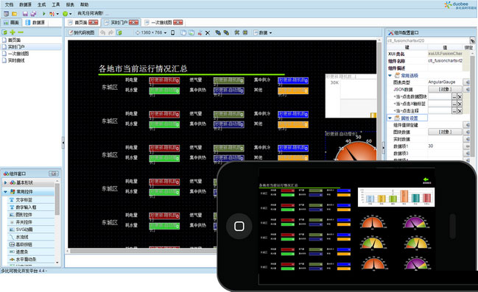Image resolution: width=478 pixels, height=292 pixels.
Task: Close the 一次接线图 editor tab
Action: (178, 23)
